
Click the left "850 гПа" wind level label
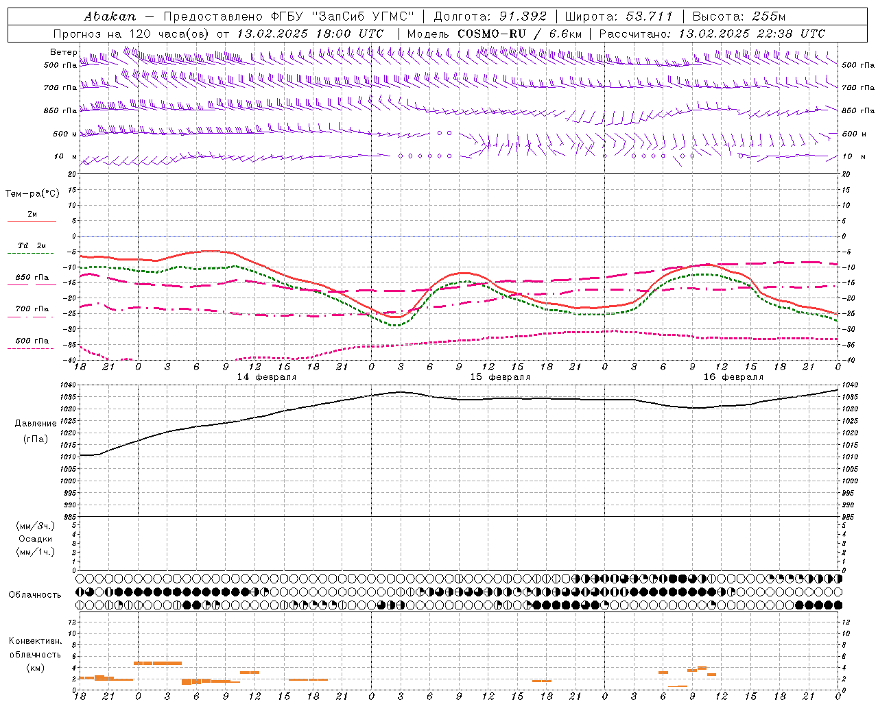point(60,110)
